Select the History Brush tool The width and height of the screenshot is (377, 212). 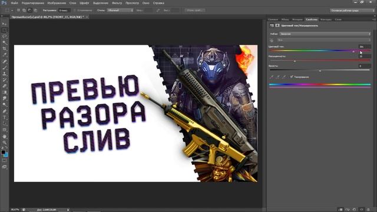(x=4, y=80)
